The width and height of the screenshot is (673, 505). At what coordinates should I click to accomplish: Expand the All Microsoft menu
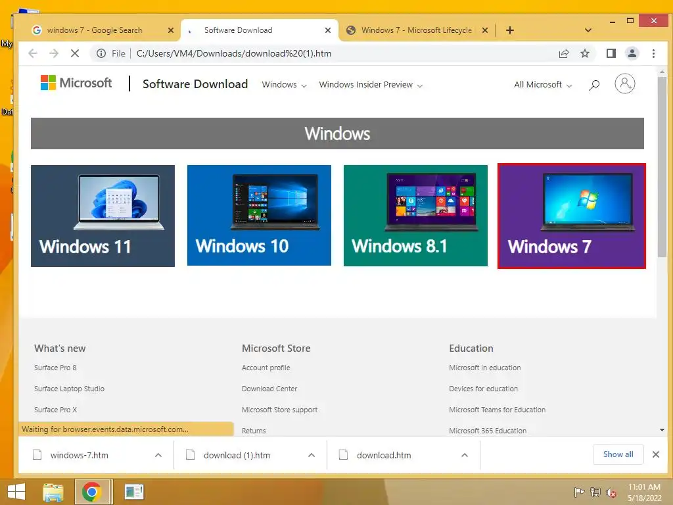coord(543,85)
